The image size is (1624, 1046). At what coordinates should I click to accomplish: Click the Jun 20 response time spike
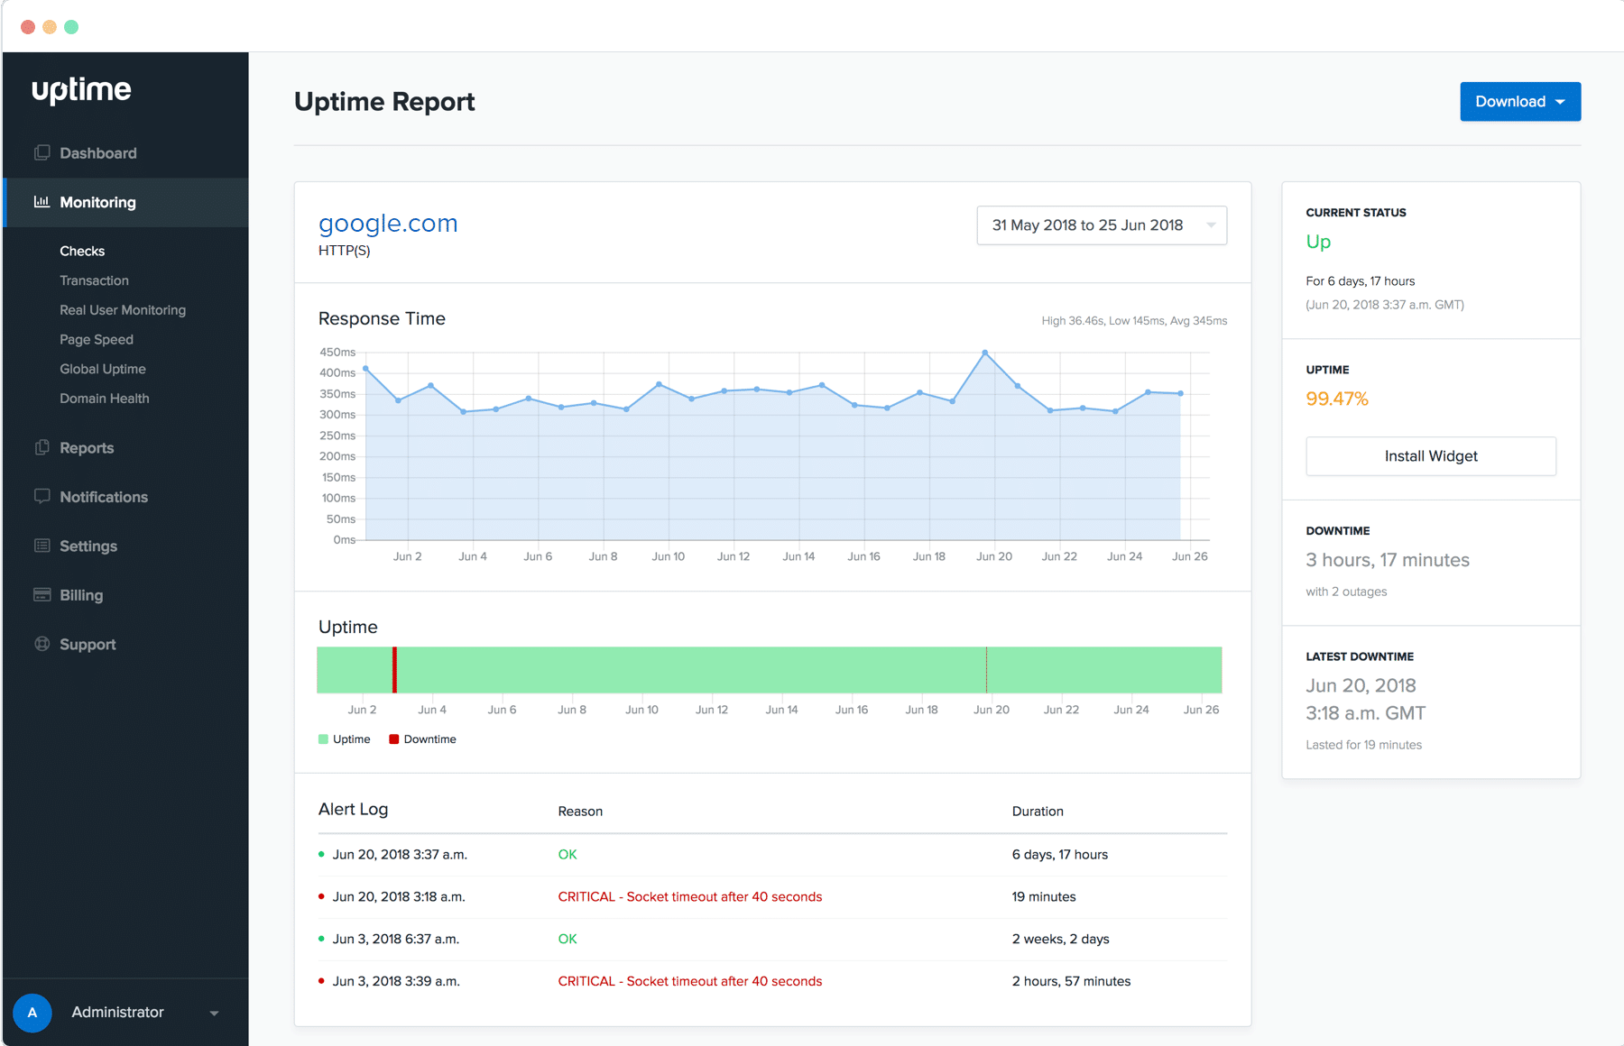click(984, 353)
